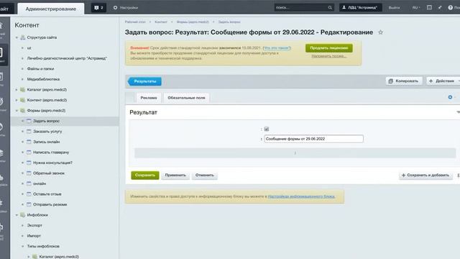Open the Действия menu button

pyautogui.click(x=443, y=81)
